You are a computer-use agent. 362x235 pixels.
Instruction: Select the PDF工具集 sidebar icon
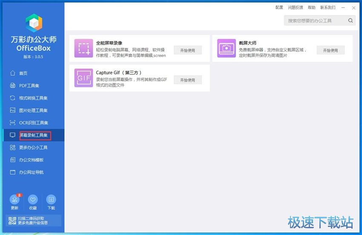click(x=13, y=85)
